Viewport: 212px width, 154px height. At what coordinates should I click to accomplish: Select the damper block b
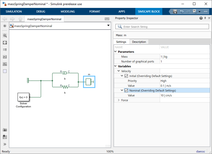[x=65, y=73]
